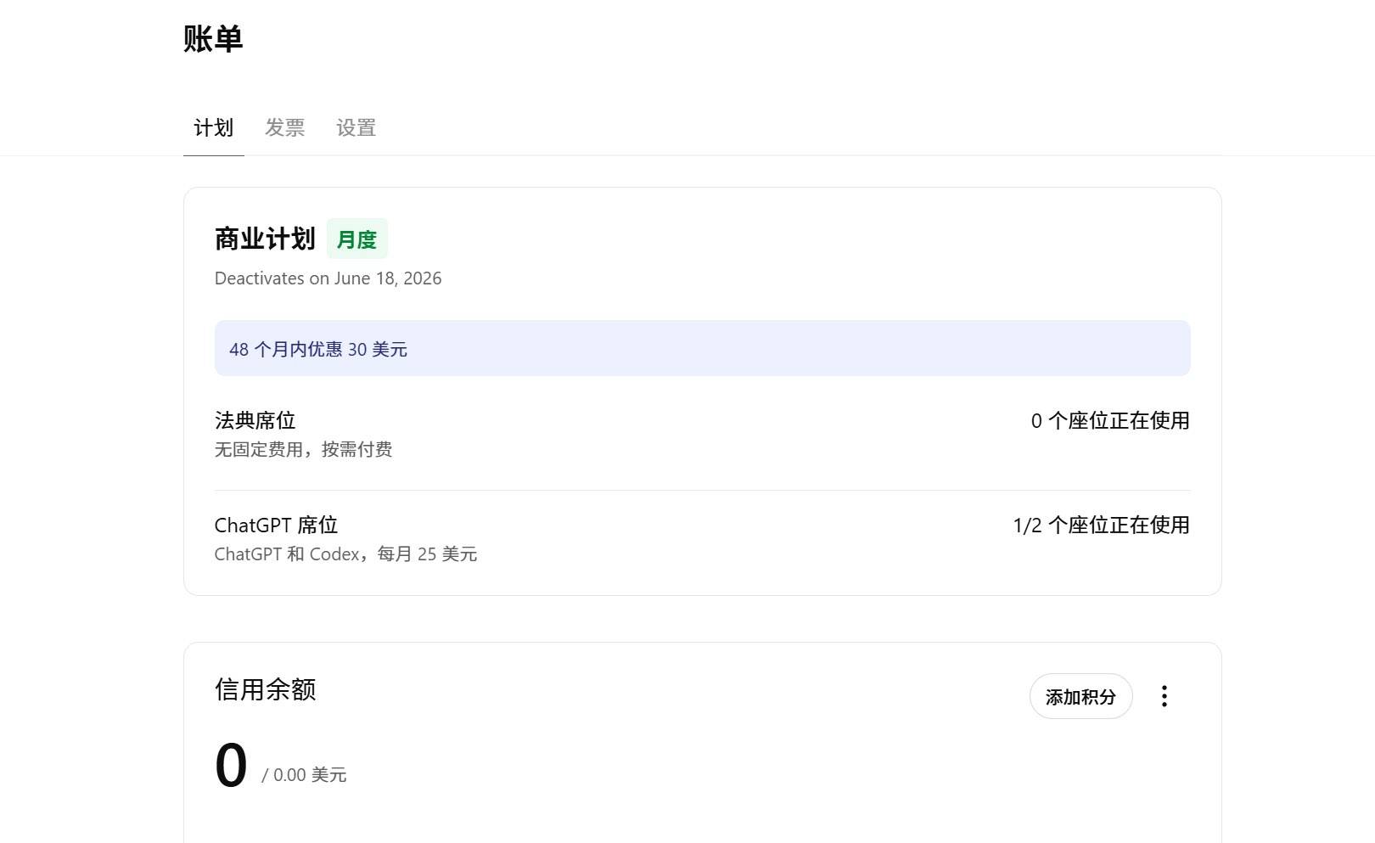Click the 1/2 个座位正在使用 status text
The height and width of the screenshot is (843, 1375).
point(1102,525)
